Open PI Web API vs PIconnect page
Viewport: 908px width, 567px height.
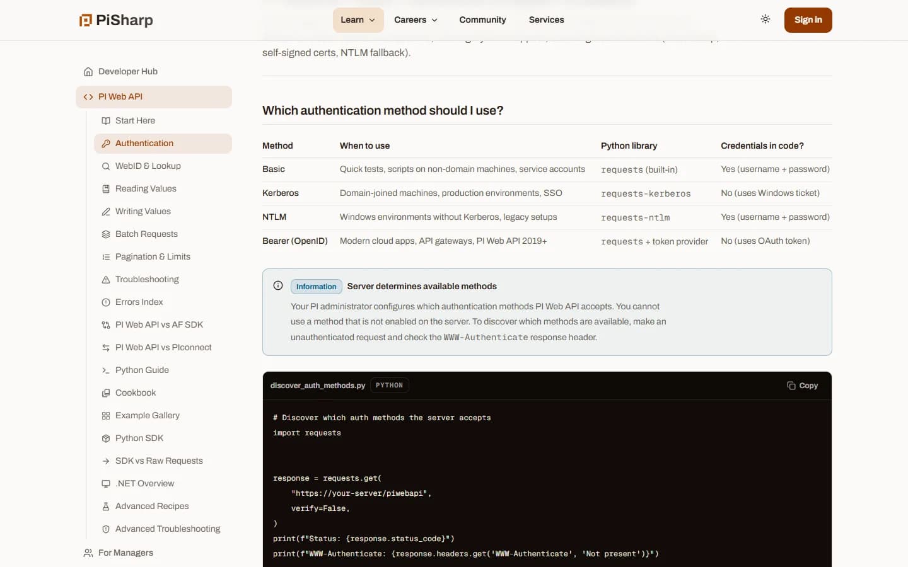click(163, 348)
